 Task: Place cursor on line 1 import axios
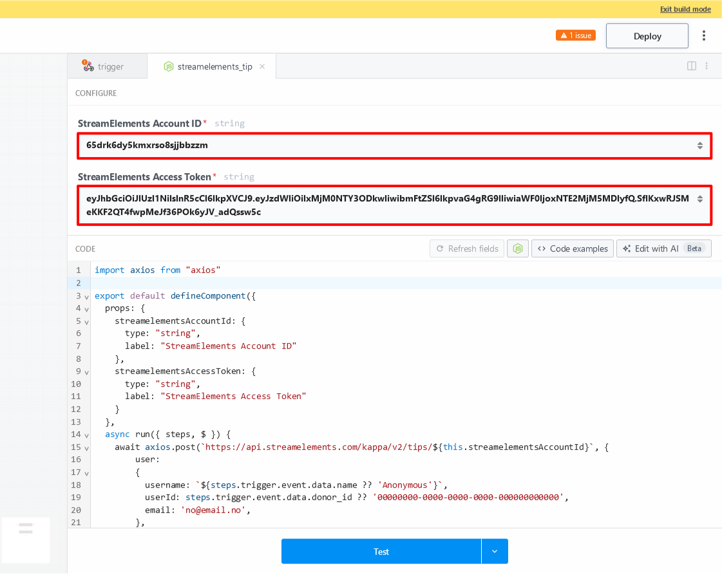click(158, 270)
